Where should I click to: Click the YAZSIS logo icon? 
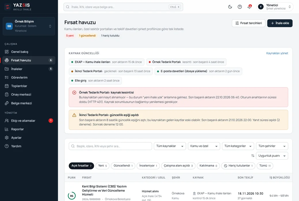8,7
